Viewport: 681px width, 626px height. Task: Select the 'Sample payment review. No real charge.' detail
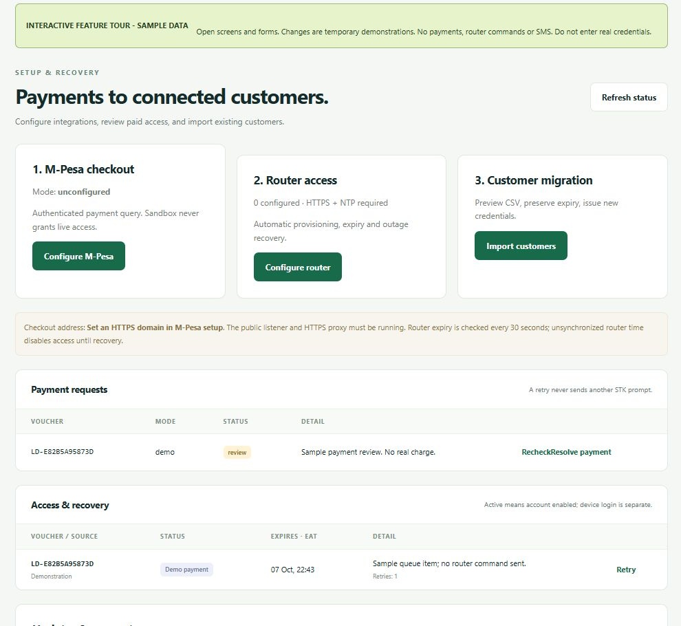[x=368, y=452]
